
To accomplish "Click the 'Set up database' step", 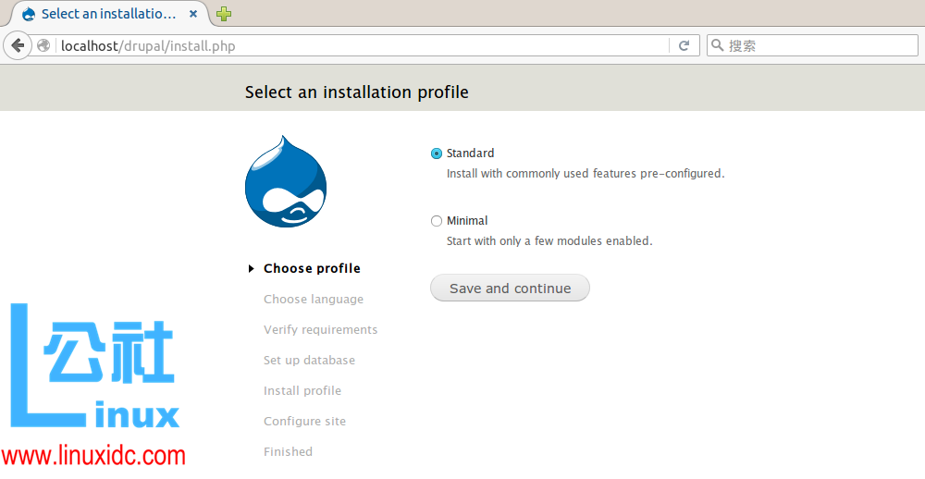I will pos(309,361).
